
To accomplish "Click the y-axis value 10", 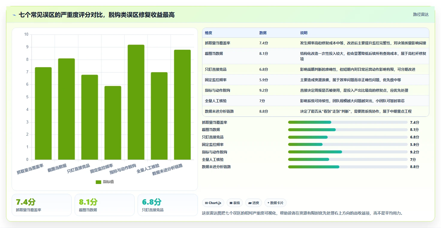I will pos(26,34).
